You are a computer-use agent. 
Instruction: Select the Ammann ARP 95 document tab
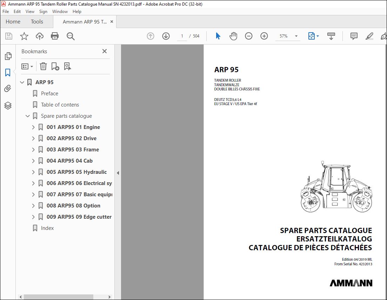click(x=85, y=22)
